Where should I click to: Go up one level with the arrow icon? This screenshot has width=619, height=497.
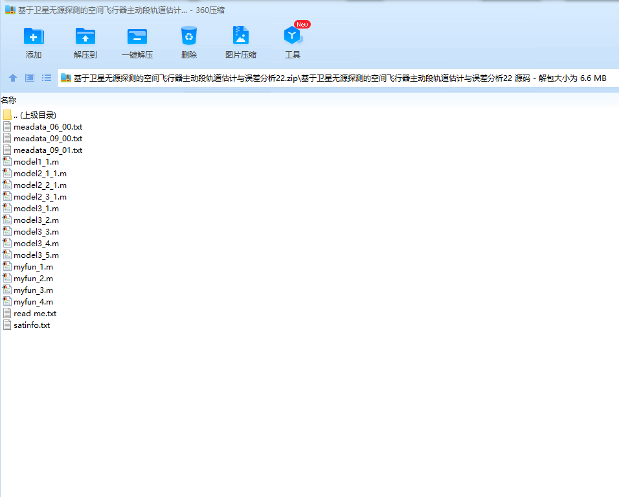[13, 78]
